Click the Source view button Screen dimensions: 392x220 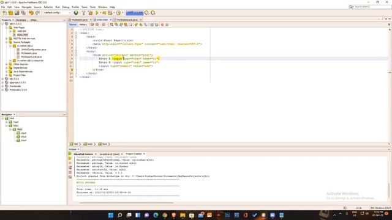(73, 24)
